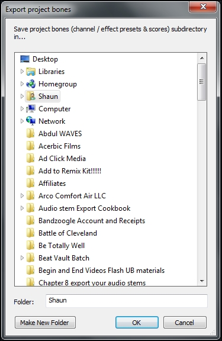Click the Libraries folder icon

[31, 72]
